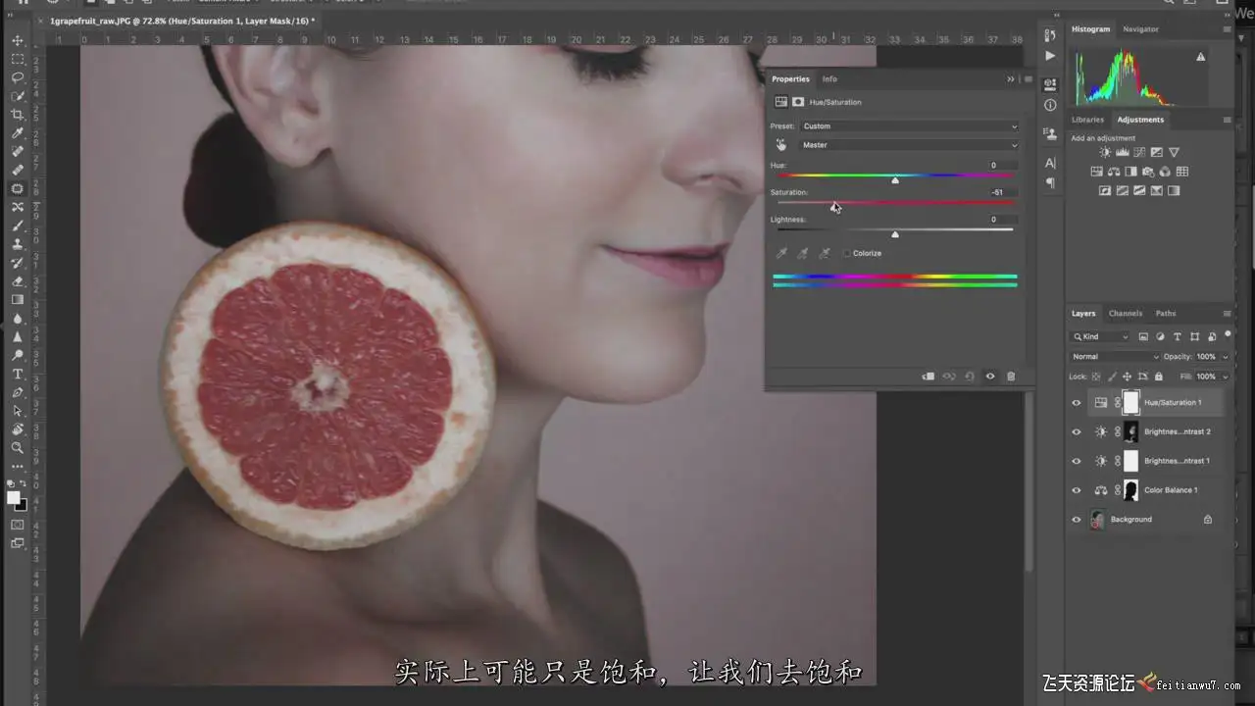
Task: Select the Histogram tab
Action: coord(1090,29)
